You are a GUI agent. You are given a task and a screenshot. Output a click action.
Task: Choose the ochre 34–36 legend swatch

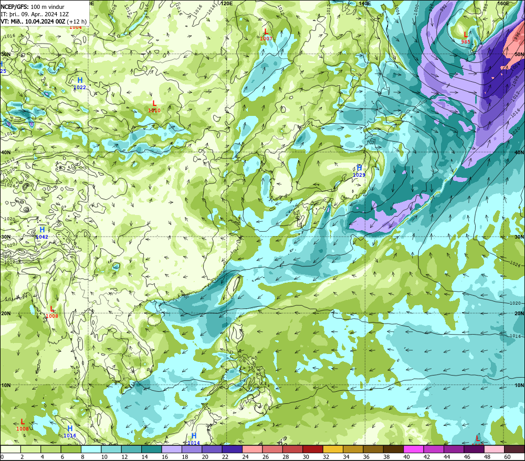click(x=353, y=449)
